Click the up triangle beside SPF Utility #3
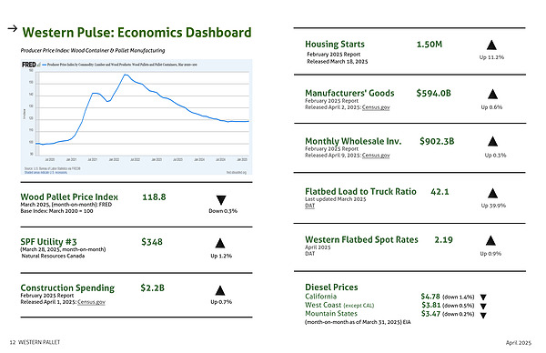The image size is (546, 353). (220, 243)
